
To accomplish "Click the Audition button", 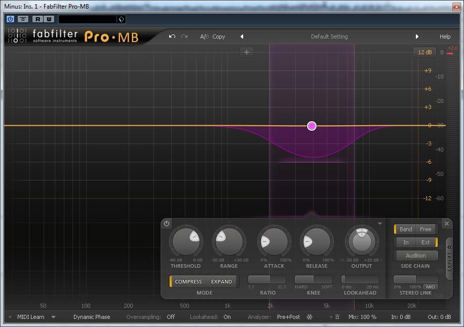I will [x=415, y=256].
